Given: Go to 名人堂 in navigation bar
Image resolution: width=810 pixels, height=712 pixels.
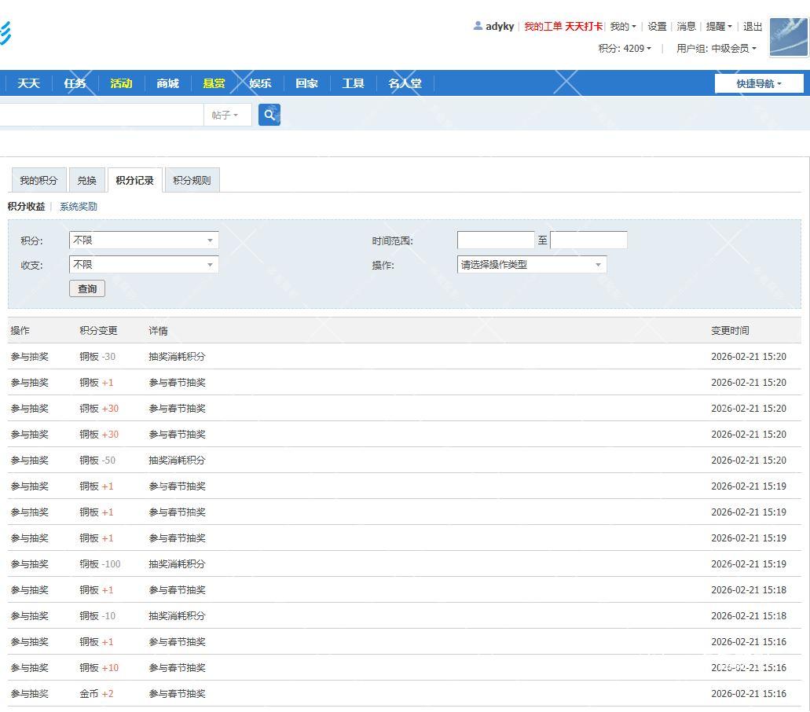Looking at the screenshot, I should pos(405,83).
